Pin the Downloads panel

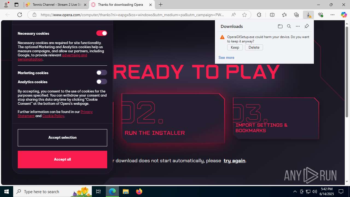coord(307,26)
